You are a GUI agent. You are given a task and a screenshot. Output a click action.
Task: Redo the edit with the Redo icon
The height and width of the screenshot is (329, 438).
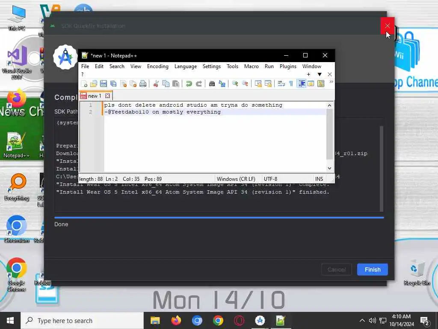click(198, 84)
